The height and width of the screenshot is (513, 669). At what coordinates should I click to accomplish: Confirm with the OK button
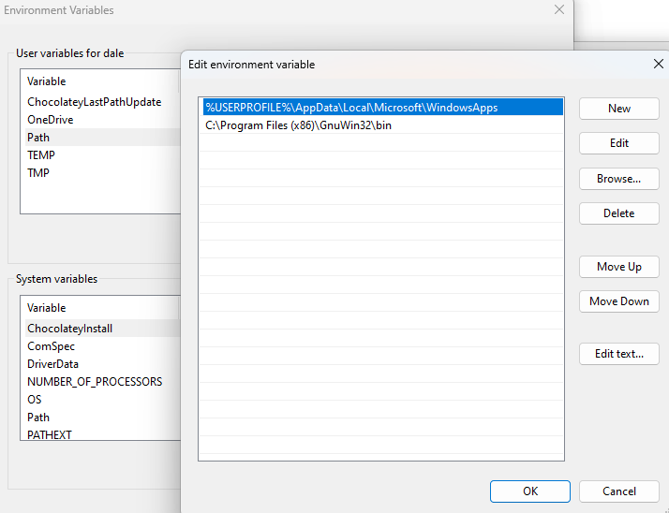click(x=530, y=491)
